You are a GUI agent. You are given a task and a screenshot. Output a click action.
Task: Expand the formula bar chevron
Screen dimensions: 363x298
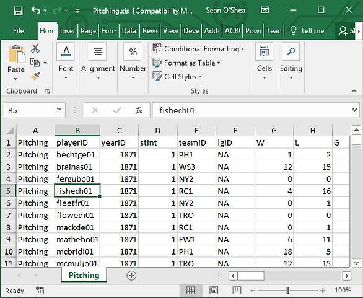pyautogui.click(x=354, y=110)
